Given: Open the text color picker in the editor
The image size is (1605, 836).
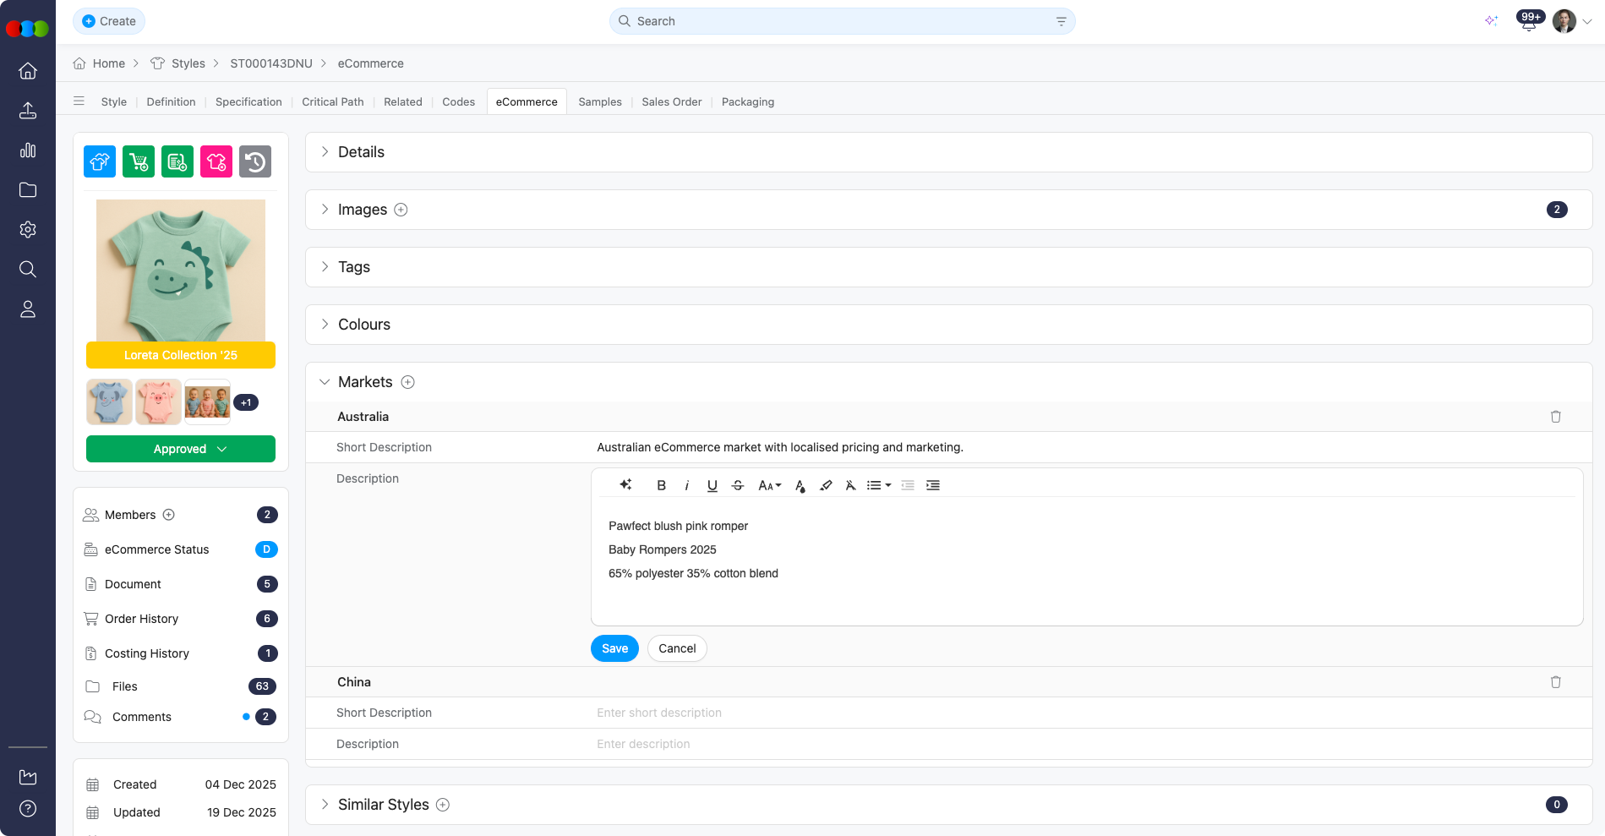Looking at the screenshot, I should click(799, 485).
